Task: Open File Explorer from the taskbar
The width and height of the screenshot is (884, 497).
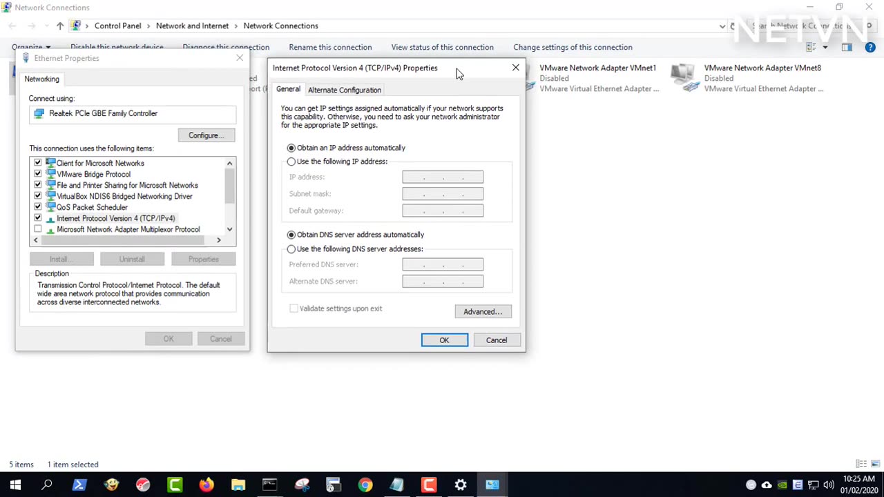Action: point(238,485)
